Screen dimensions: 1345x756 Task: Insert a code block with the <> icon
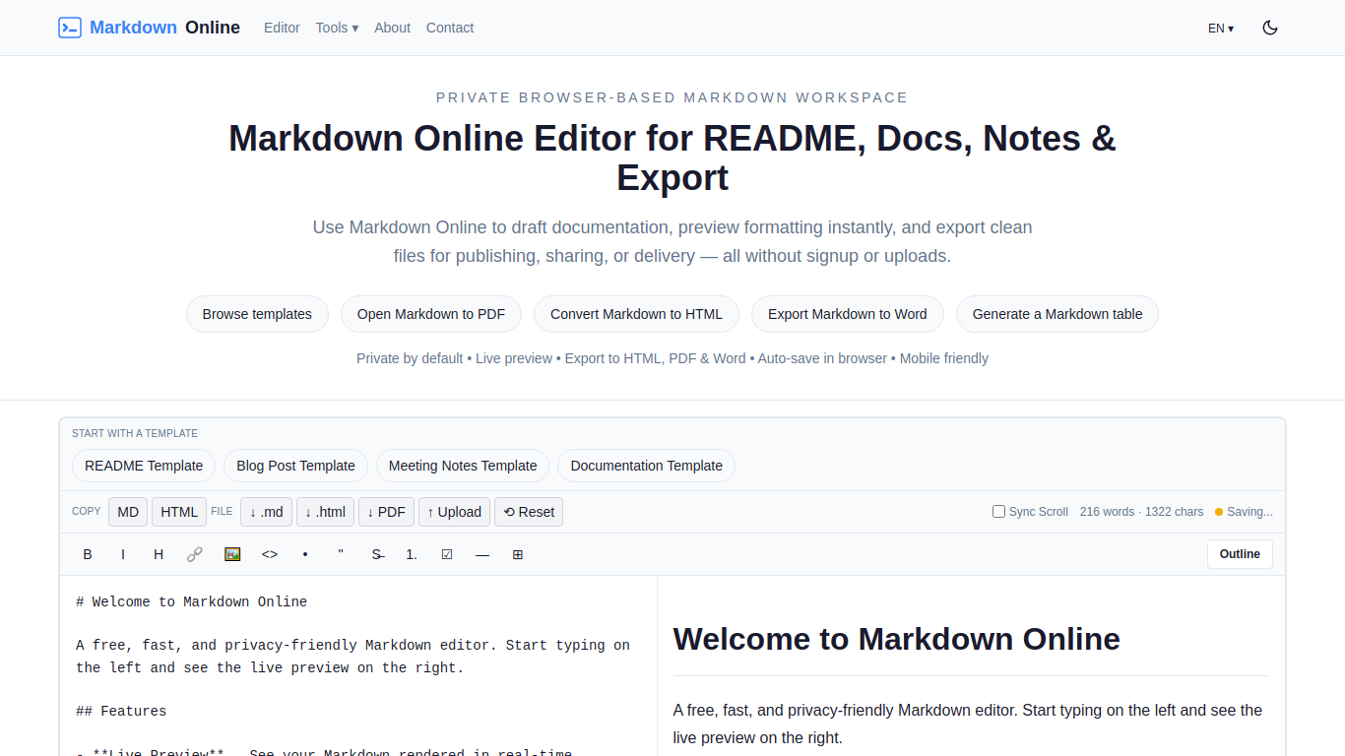(270, 554)
